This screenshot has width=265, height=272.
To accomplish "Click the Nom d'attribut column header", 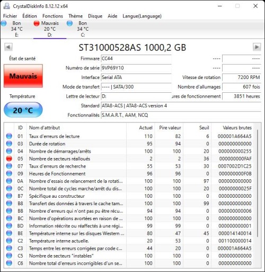I will tap(76, 128).
